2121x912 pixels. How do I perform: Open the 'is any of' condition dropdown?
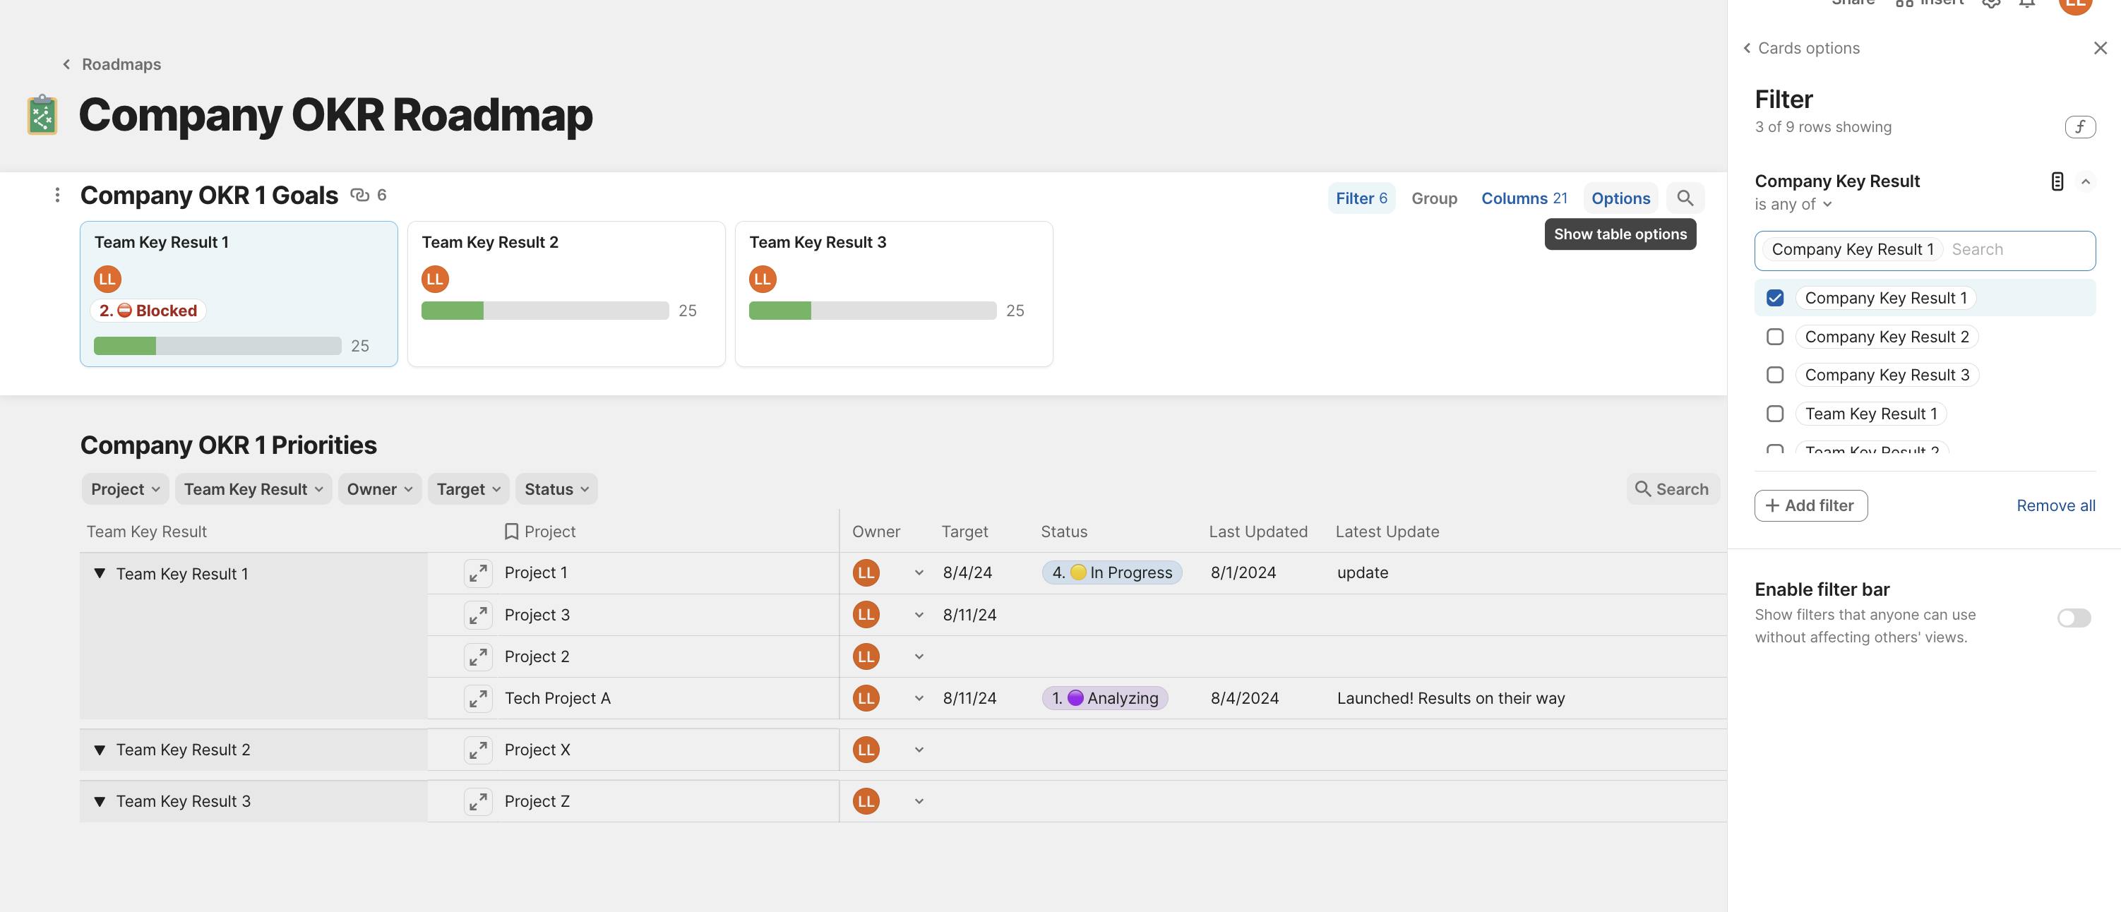coord(1793,204)
